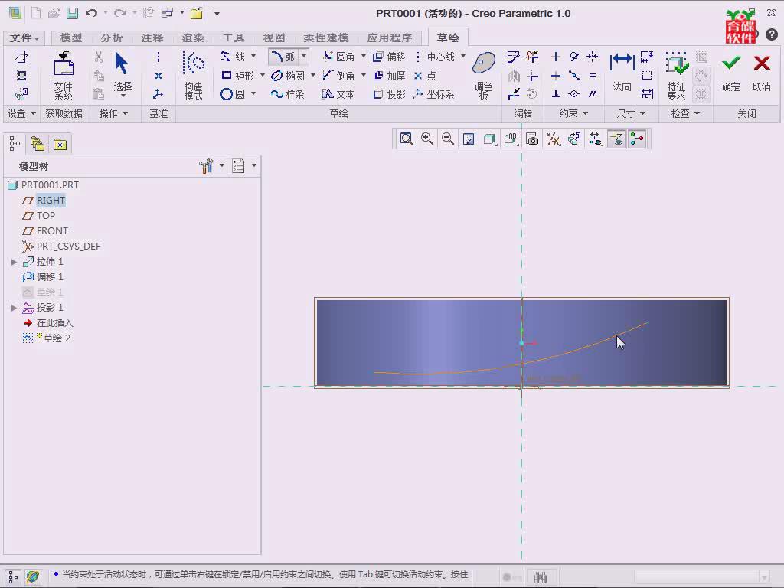Cancel the sketch with 取消
The height and width of the screenshot is (588, 784).
(762, 73)
